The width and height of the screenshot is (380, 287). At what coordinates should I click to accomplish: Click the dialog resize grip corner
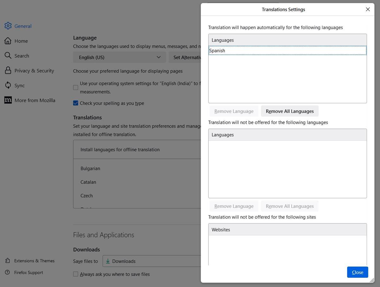point(371,280)
